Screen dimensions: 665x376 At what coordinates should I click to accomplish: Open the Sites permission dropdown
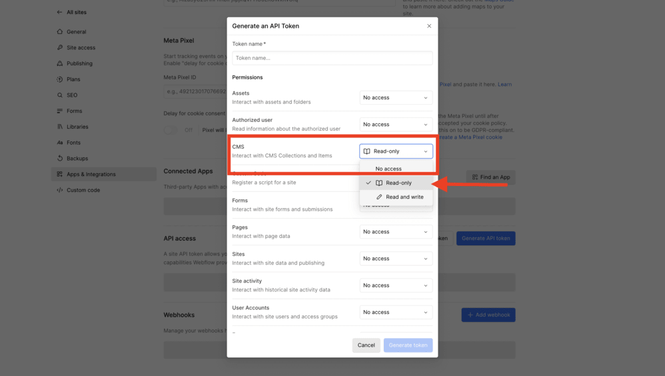(396, 259)
